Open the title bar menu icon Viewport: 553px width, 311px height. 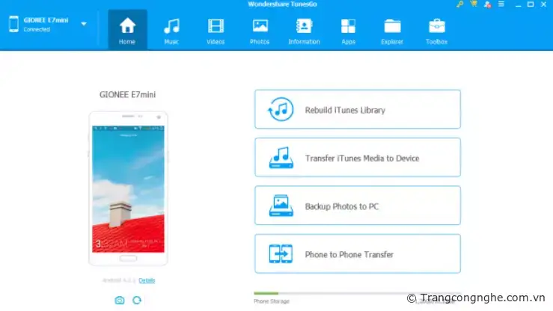501,4
